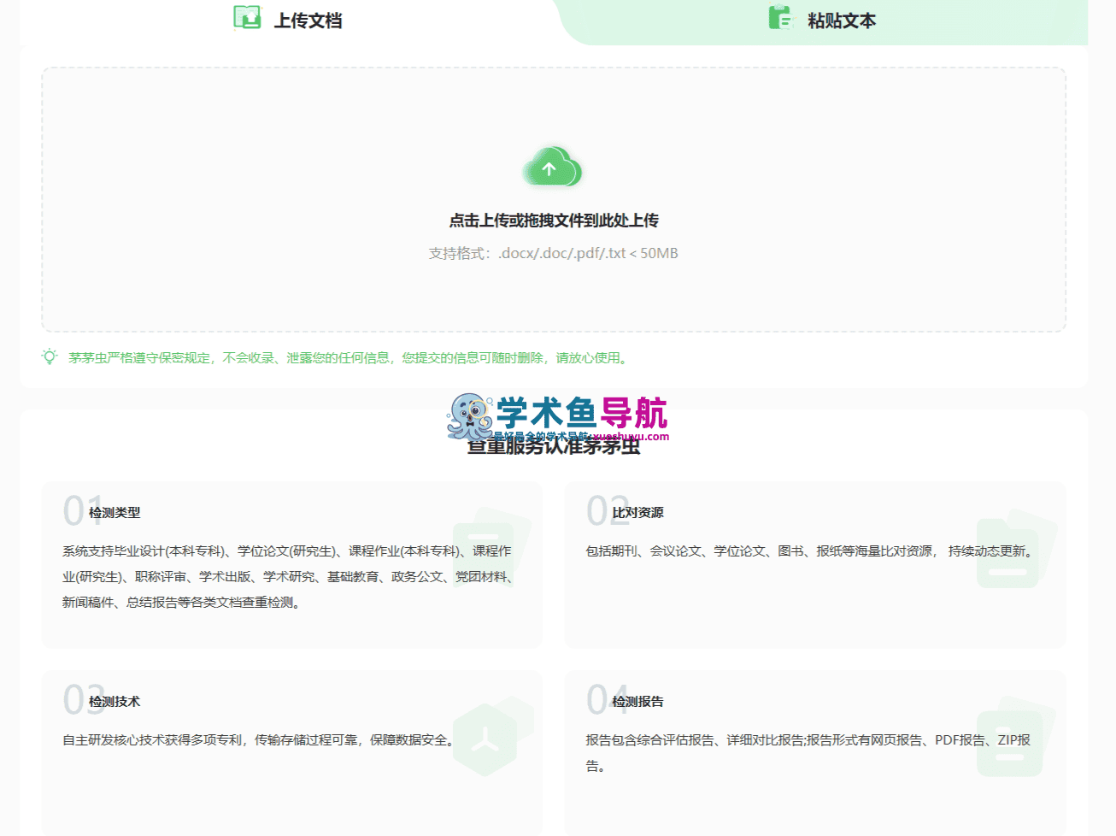Click the 茅茅虫严格遵守保密规定 privacy notice
1116x836 pixels.
click(349, 358)
